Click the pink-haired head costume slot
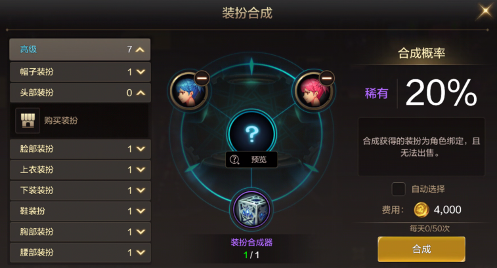This screenshot has height=268, width=497. [313, 92]
